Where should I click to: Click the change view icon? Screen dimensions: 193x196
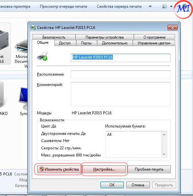164,6
